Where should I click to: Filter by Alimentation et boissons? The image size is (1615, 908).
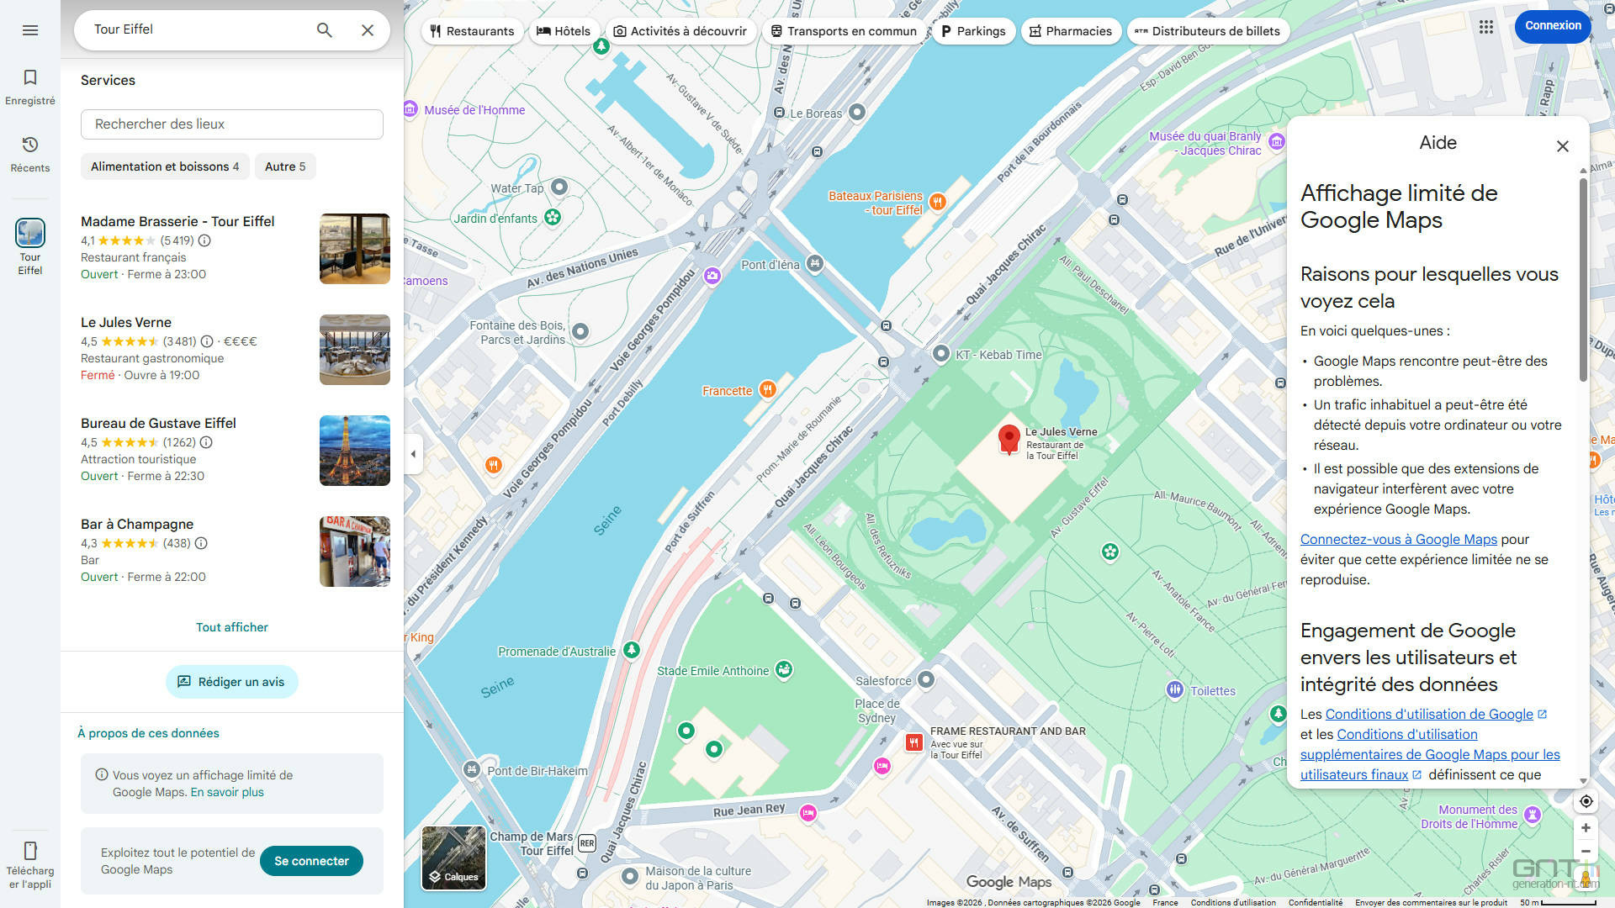165,166
